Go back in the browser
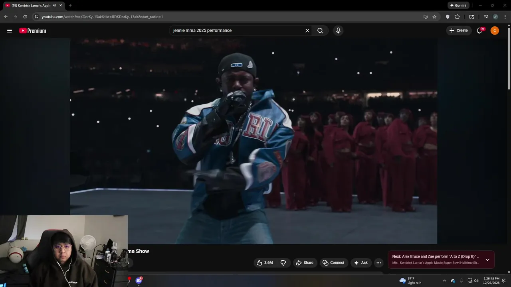 (x=6, y=17)
